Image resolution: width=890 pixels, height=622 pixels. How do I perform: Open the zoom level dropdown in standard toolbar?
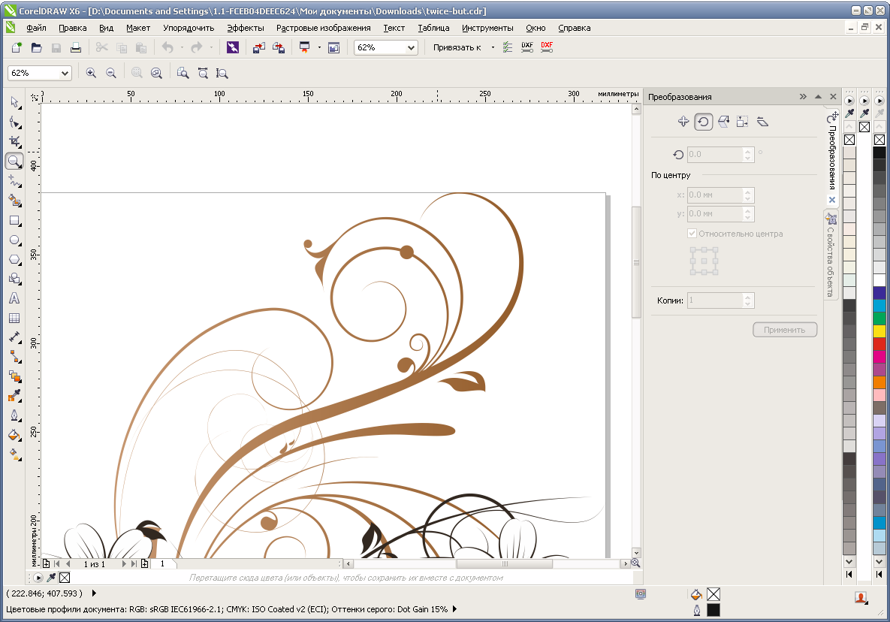point(411,47)
